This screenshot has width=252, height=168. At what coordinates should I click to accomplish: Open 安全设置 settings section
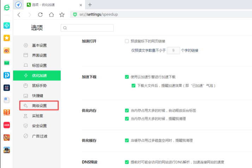coord(37,126)
